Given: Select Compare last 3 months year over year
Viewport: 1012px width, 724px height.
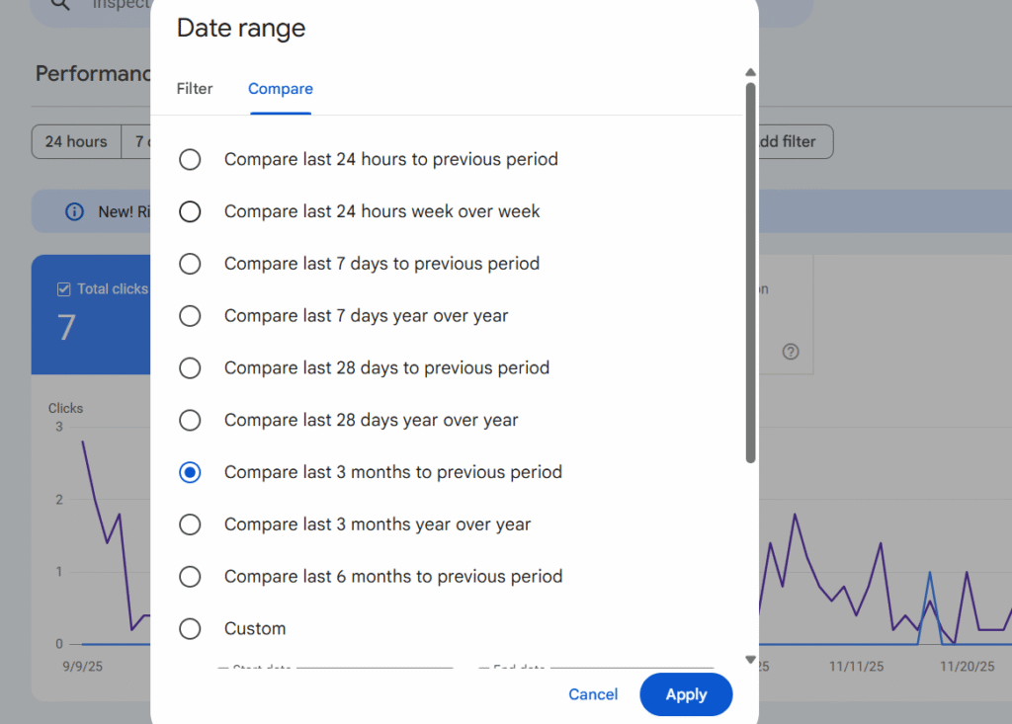Looking at the screenshot, I should [190, 524].
